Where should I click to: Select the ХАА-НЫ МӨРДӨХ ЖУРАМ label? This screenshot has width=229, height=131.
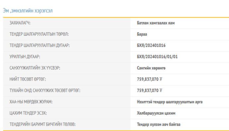click(x=31, y=102)
